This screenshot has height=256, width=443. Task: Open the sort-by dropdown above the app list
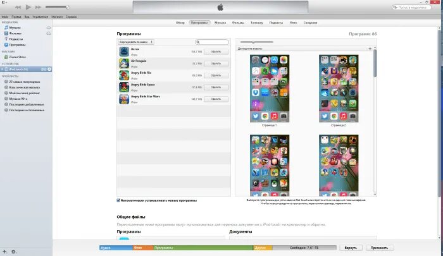(x=136, y=42)
